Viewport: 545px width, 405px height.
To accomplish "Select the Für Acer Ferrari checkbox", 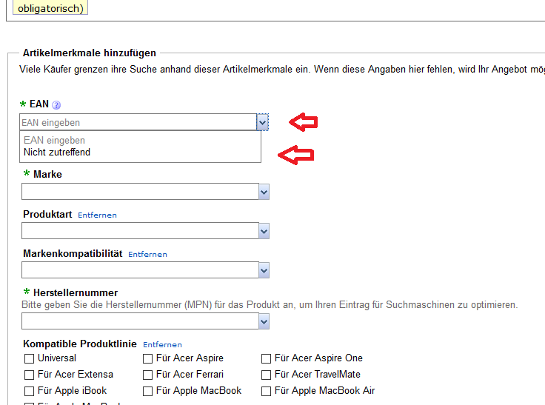I will pos(148,375).
